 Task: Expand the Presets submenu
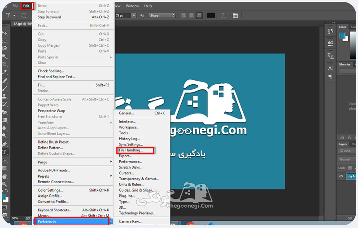click(74, 176)
